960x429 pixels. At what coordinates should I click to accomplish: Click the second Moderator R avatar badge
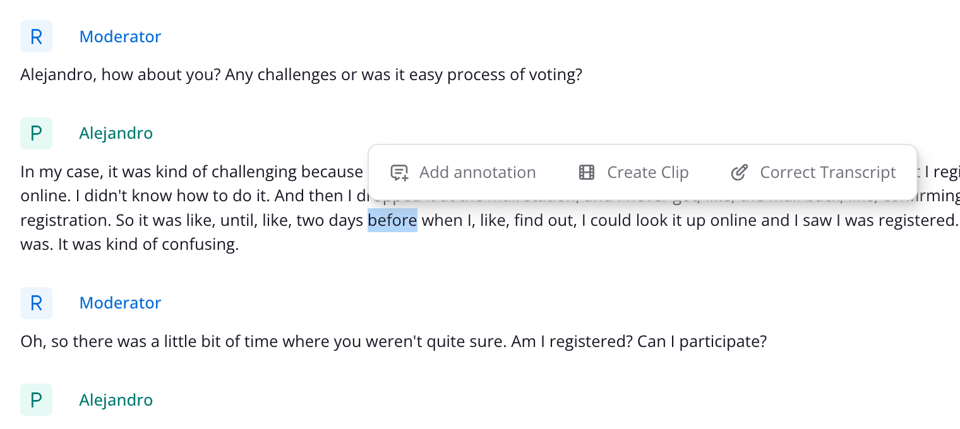pyautogui.click(x=36, y=303)
